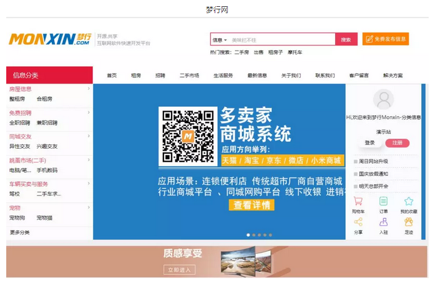Open the 租房 nav tab
This screenshot has height=285, width=438.
tap(136, 76)
